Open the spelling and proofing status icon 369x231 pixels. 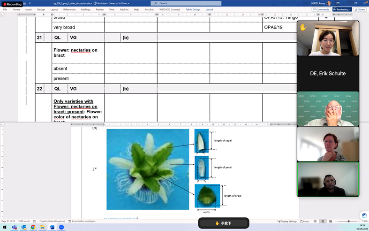(x=35, y=221)
